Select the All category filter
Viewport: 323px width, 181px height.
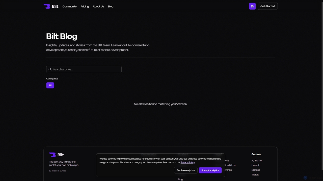pyautogui.click(x=50, y=85)
